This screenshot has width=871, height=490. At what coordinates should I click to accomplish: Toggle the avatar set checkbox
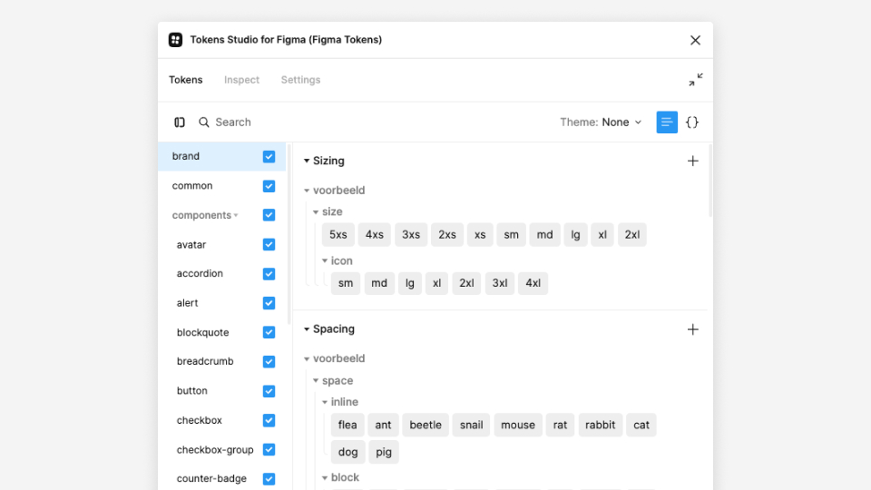tap(269, 244)
